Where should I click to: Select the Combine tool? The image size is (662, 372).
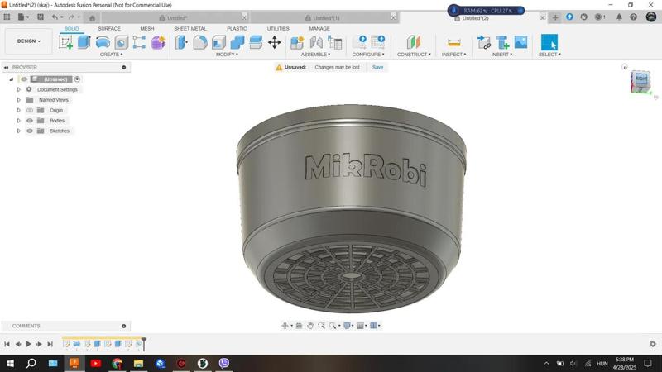(x=237, y=42)
